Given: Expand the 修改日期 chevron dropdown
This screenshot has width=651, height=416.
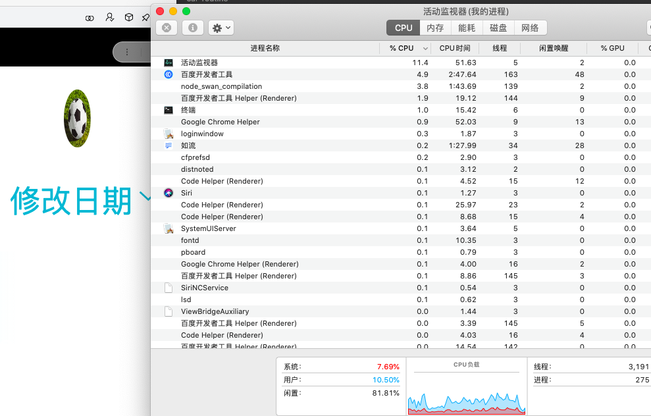Looking at the screenshot, I should click(x=145, y=196).
